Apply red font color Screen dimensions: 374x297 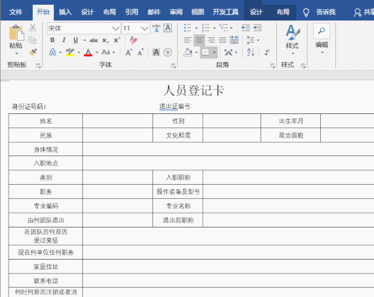[x=88, y=52]
